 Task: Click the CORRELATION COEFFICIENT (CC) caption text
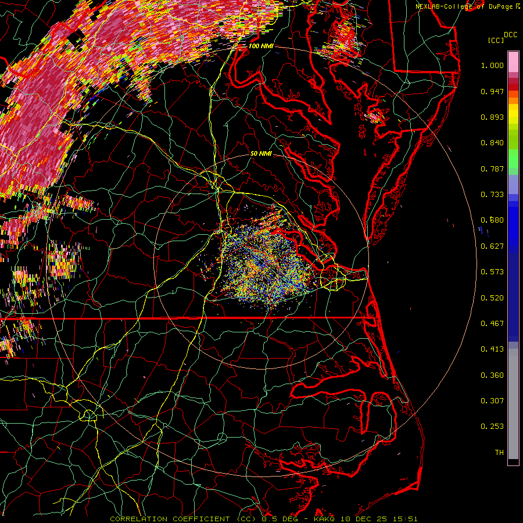tap(182, 519)
